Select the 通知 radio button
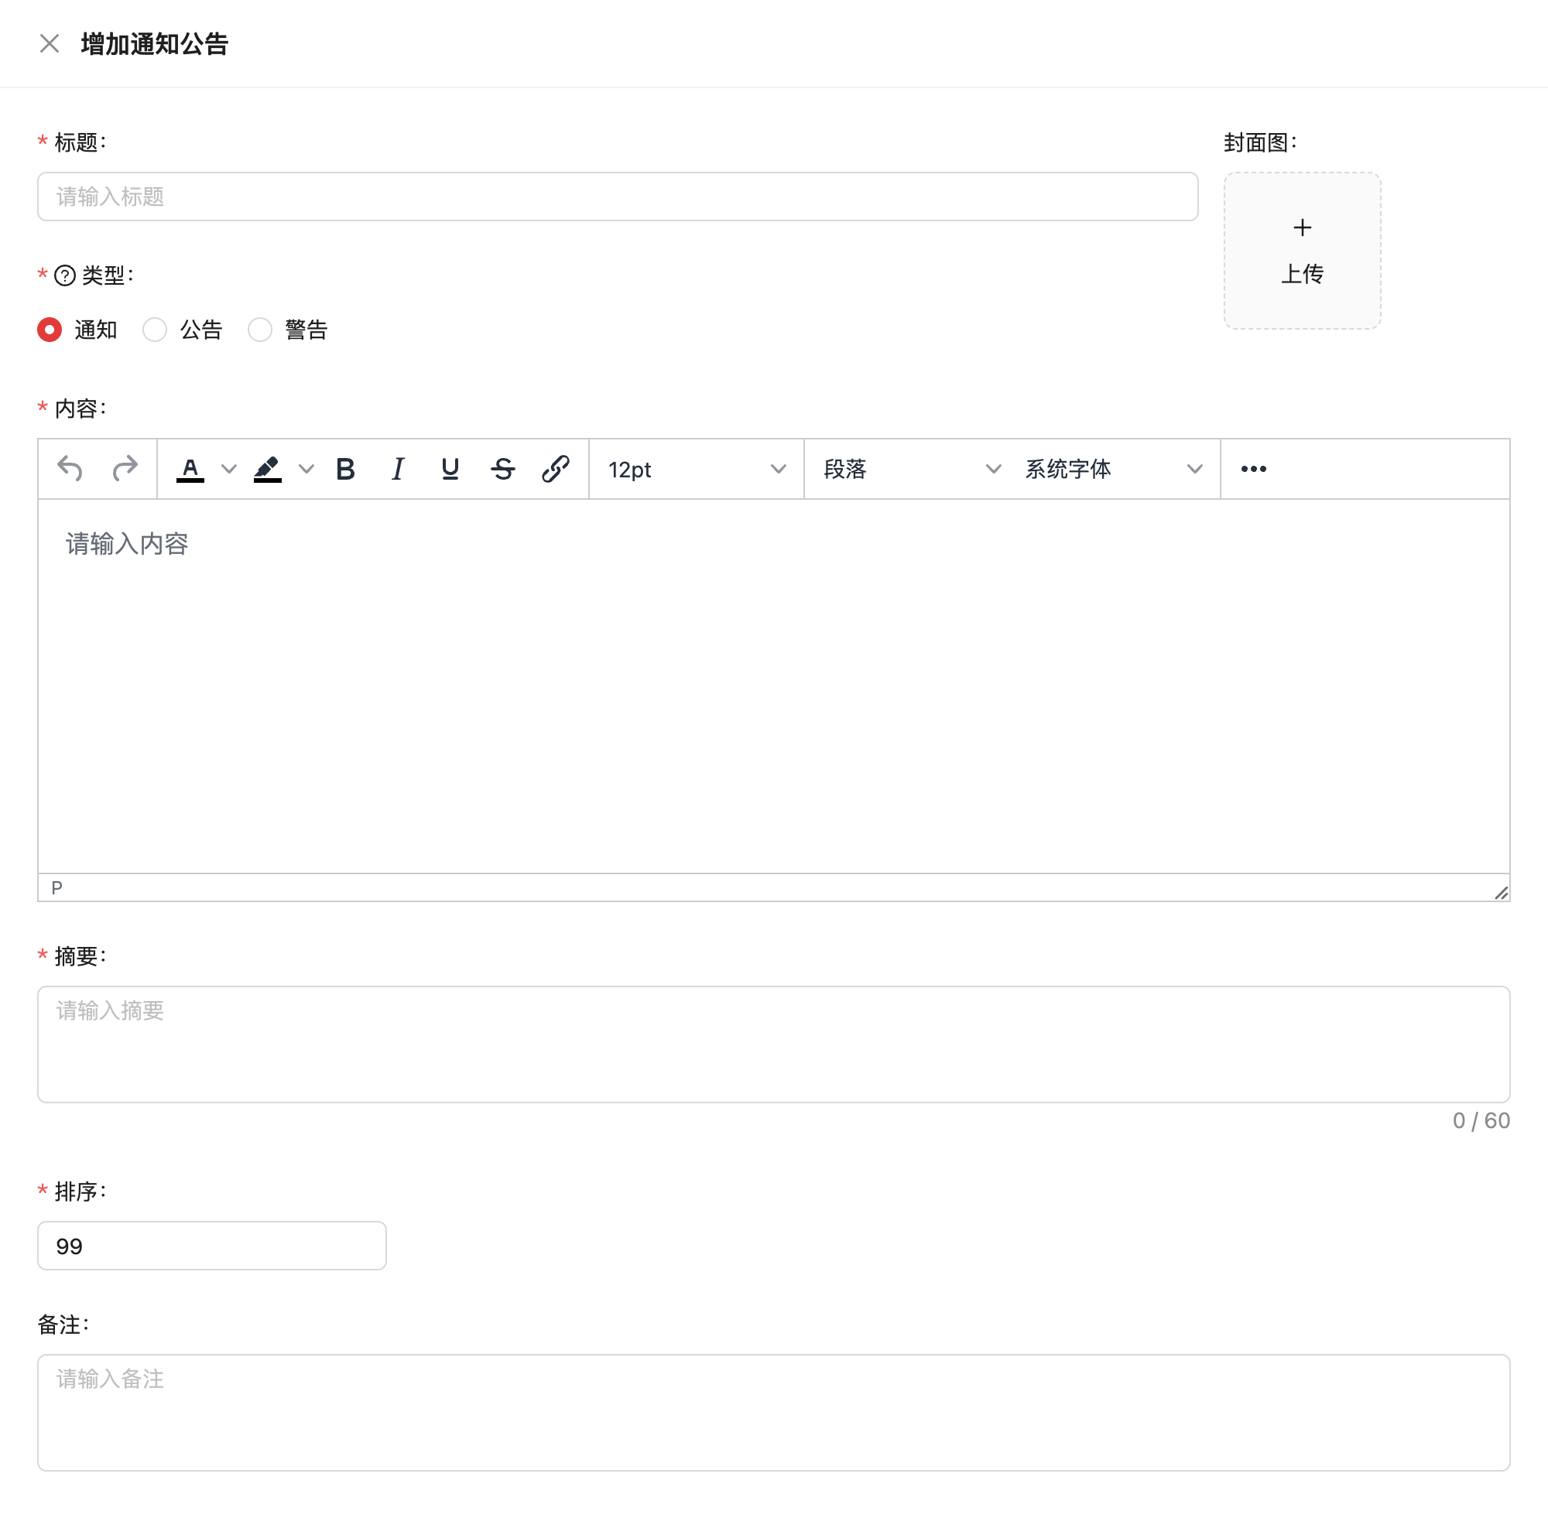The height and width of the screenshot is (1518, 1548). [x=50, y=330]
